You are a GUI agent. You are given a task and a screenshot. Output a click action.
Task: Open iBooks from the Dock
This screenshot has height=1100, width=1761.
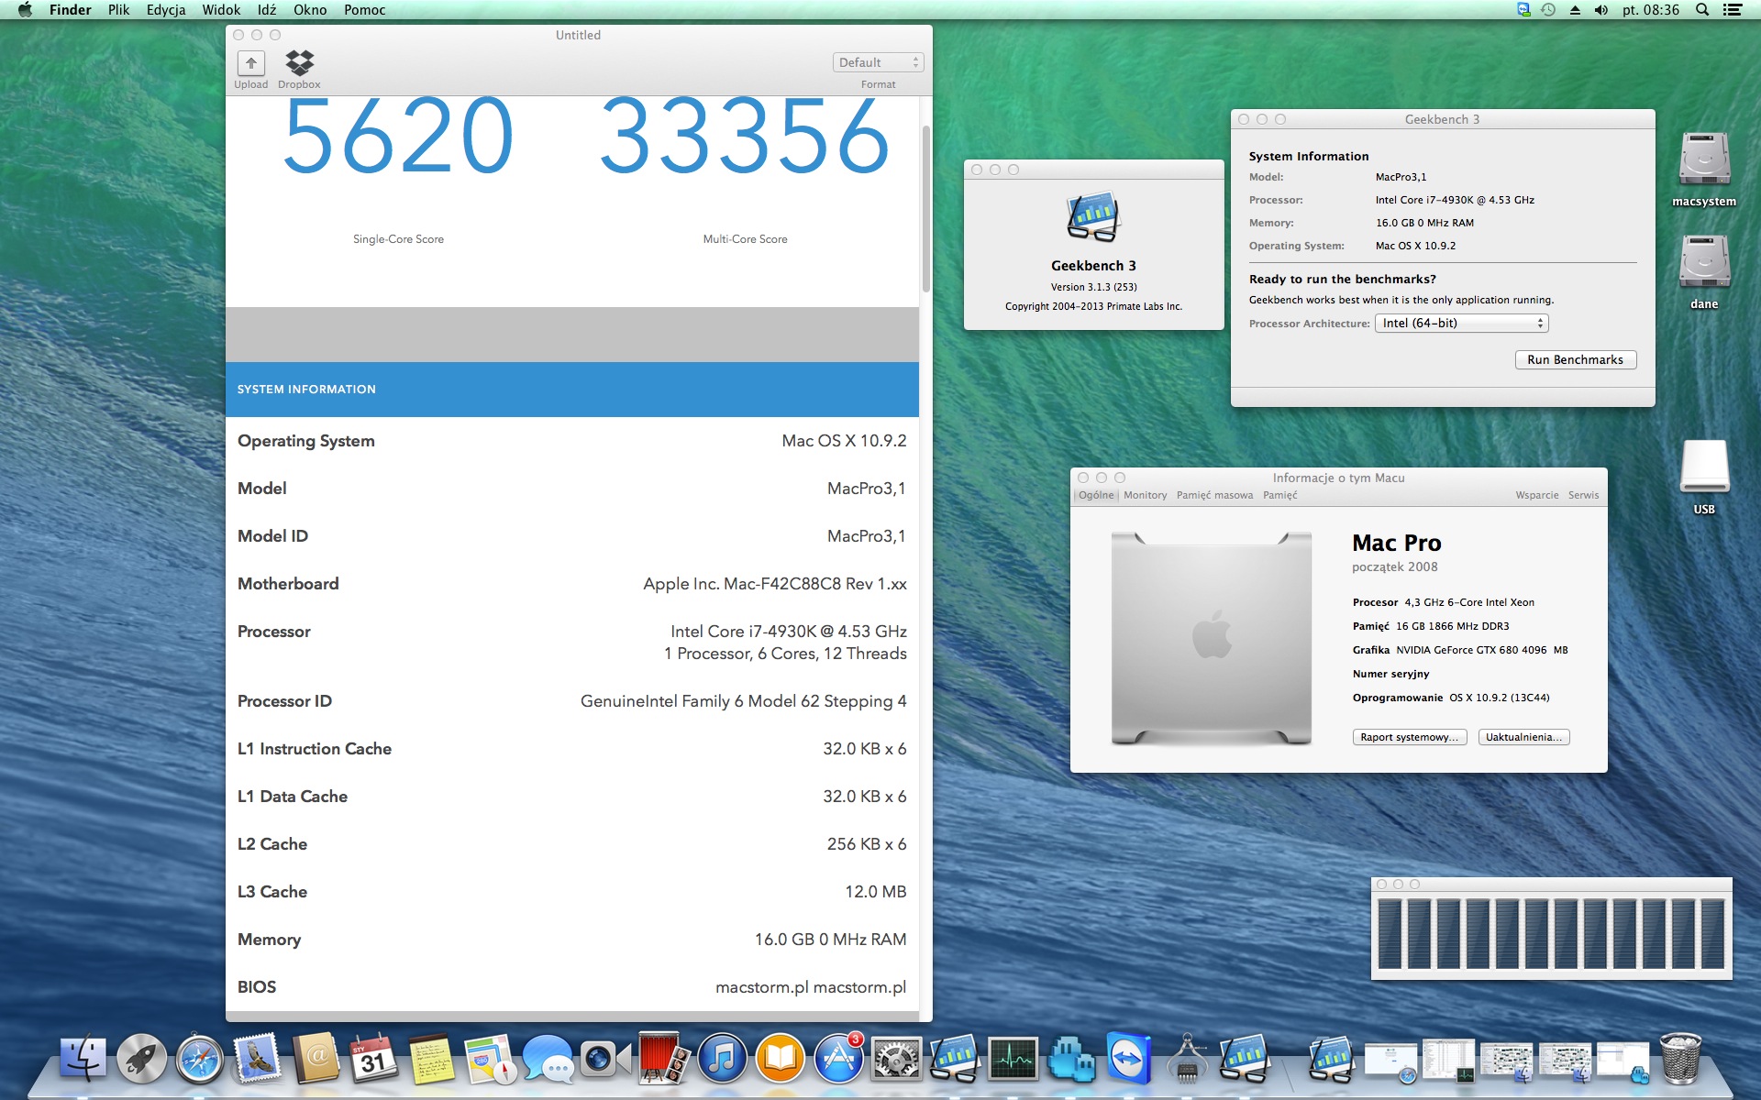point(780,1058)
